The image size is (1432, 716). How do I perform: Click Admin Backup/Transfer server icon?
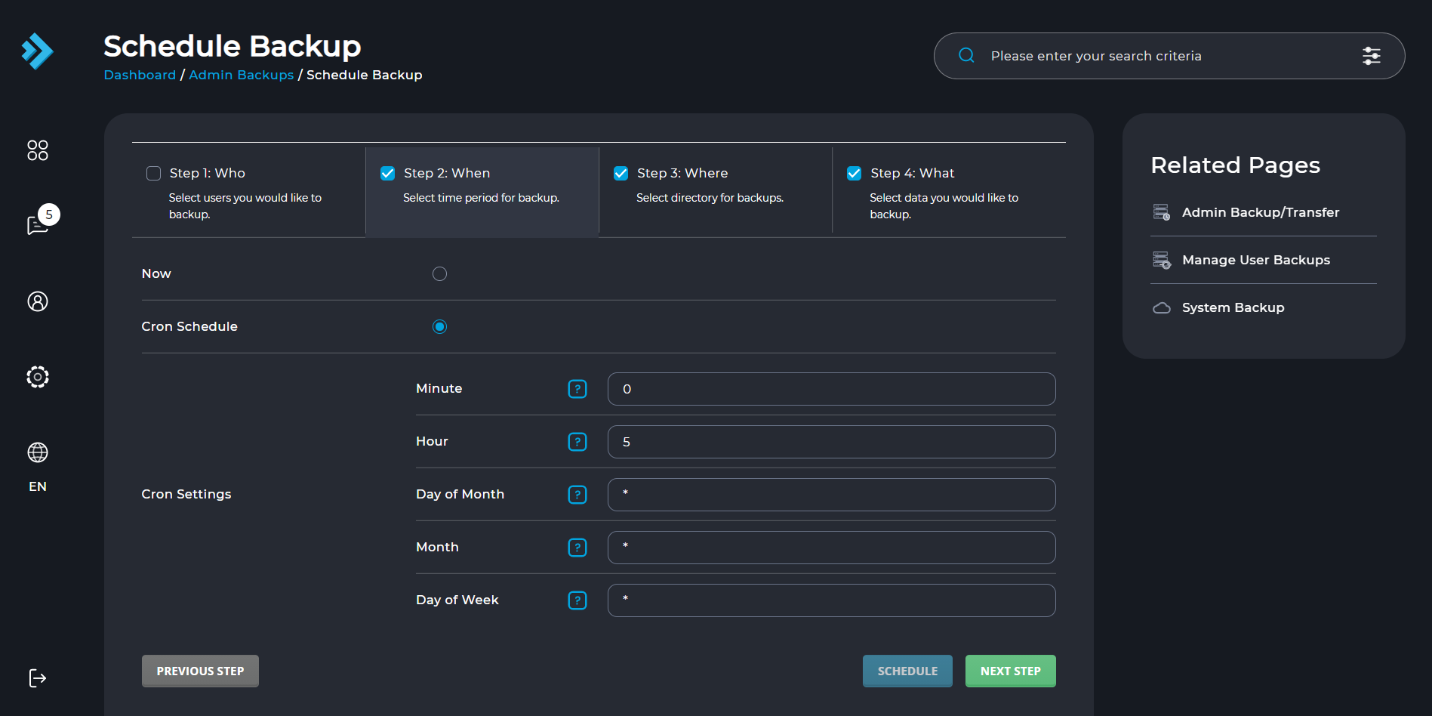[1162, 212]
